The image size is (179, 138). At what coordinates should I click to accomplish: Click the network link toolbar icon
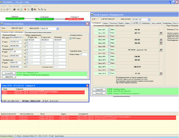(x=39, y=10)
